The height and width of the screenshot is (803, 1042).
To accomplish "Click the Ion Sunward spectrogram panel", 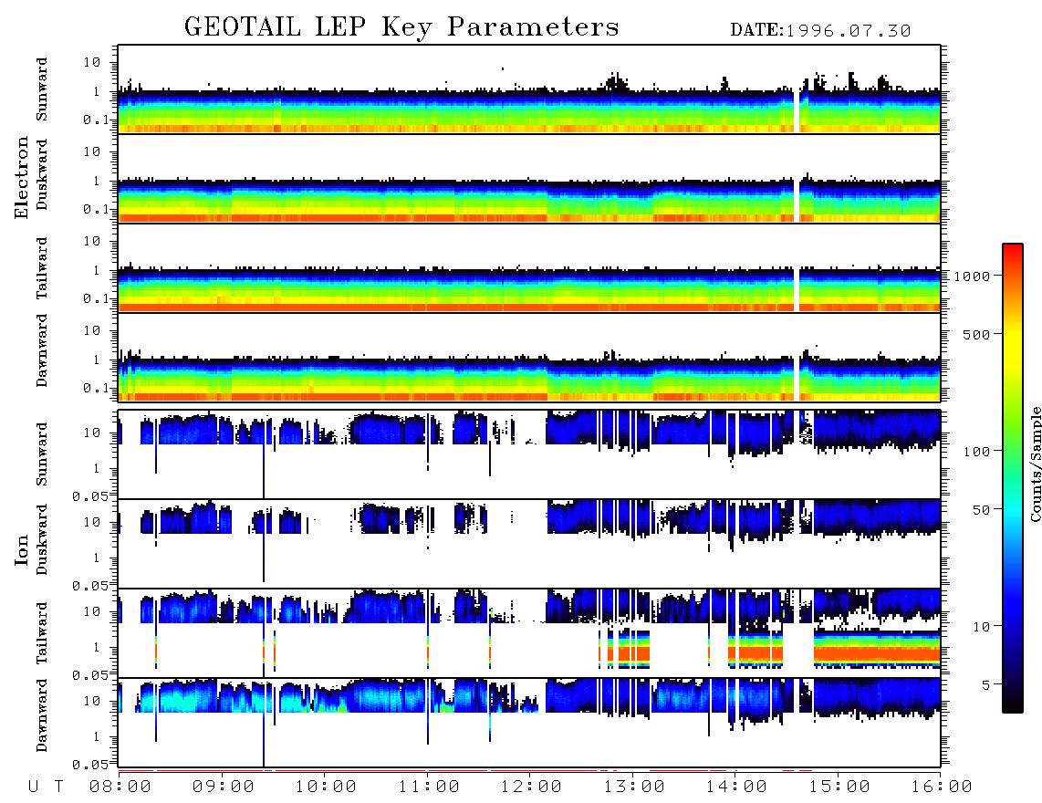I will click(x=529, y=454).
